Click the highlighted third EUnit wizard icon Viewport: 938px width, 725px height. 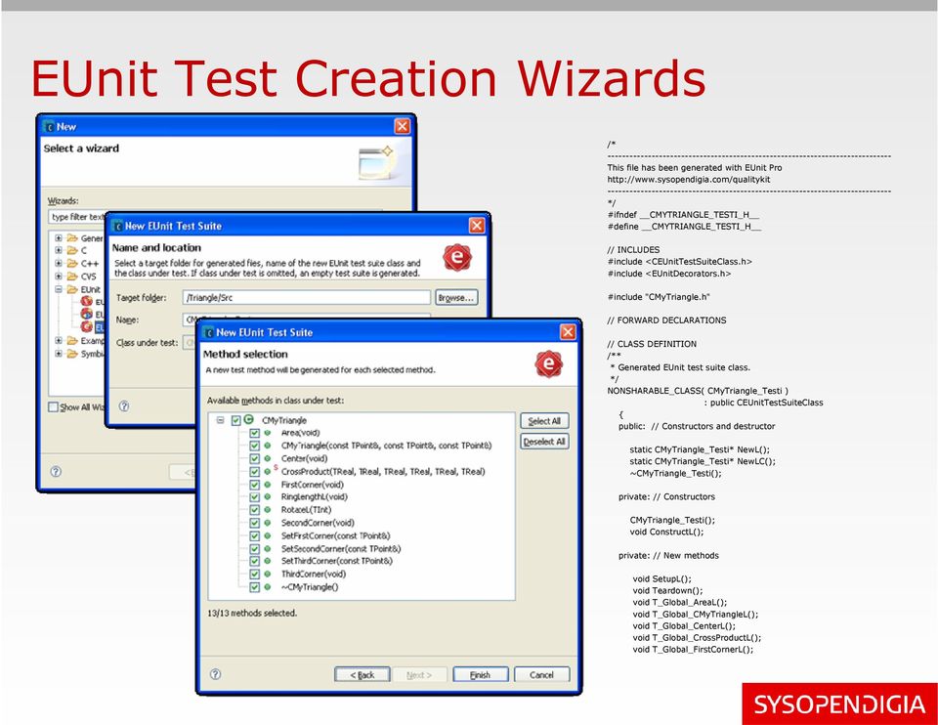(87, 326)
